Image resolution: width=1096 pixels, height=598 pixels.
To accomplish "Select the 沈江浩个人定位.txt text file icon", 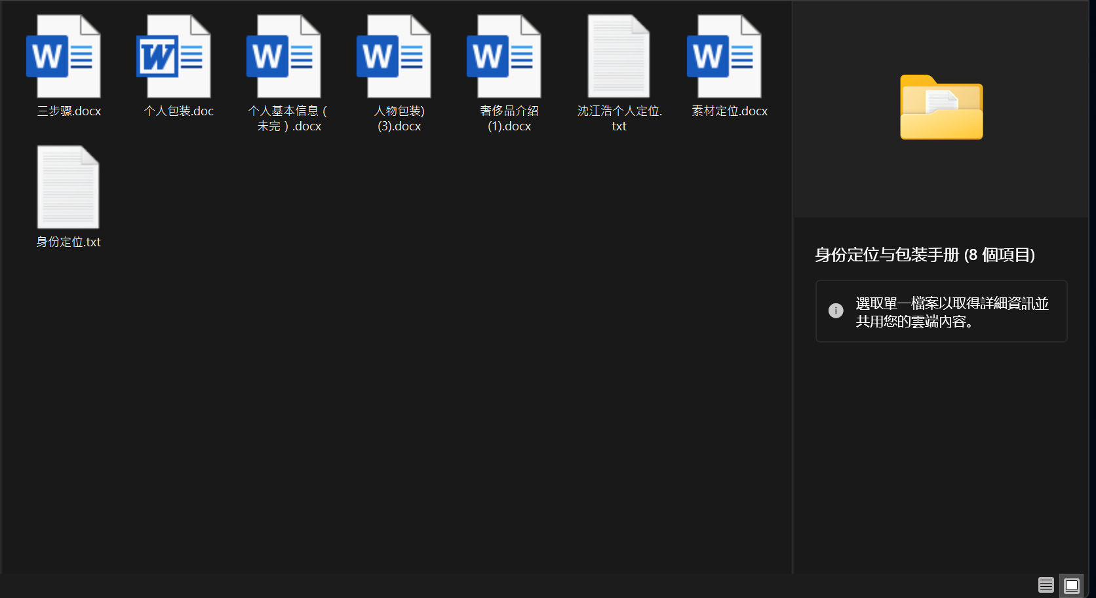I will tap(619, 57).
